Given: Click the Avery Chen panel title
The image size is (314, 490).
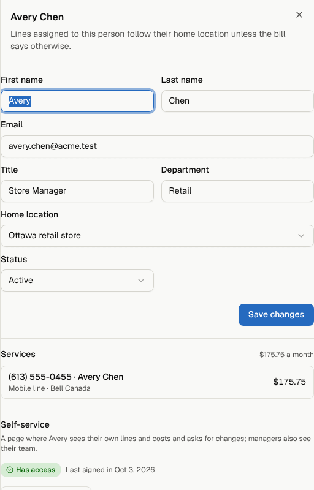Looking at the screenshot, I should tap(37, 17).
